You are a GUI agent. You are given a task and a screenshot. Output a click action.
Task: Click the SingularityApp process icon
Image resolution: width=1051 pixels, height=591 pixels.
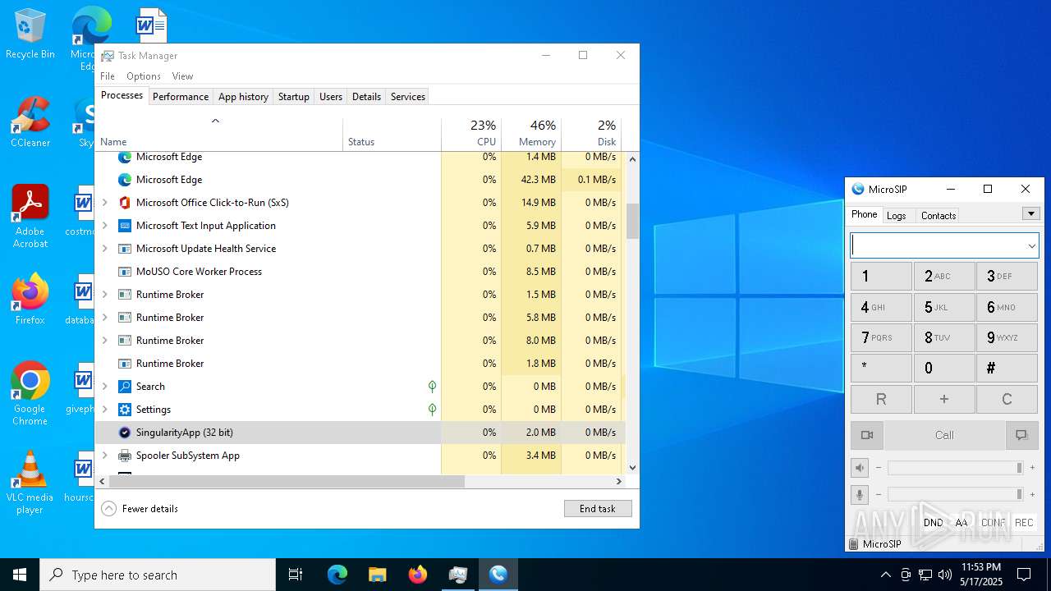(125, 433)
